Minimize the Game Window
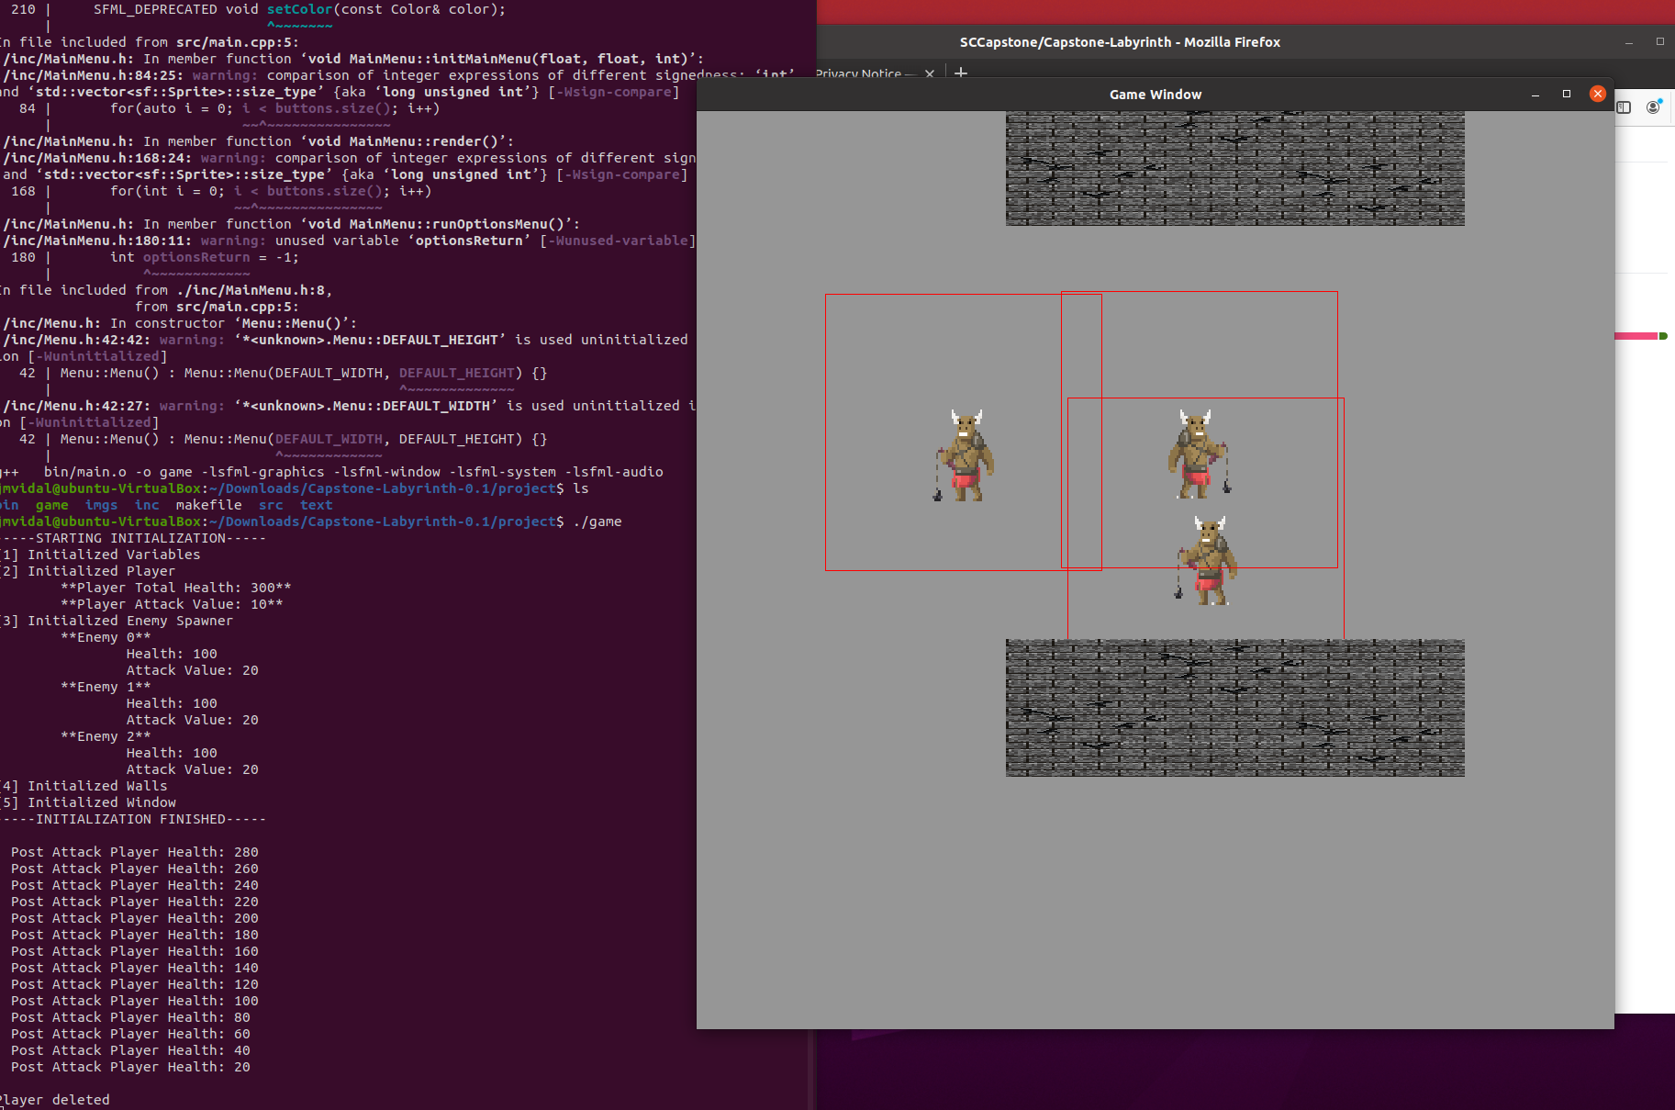This screenshot has width=1675, height=1110. 1535,94
